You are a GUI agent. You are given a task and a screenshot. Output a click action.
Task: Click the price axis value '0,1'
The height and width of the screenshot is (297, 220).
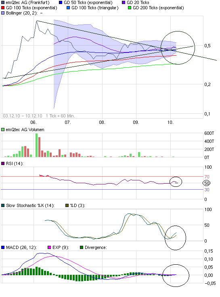[207, 114]
